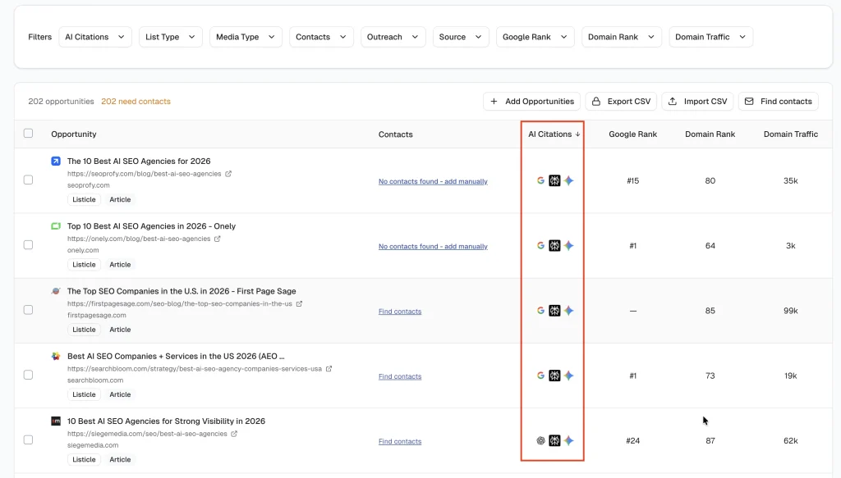Click the ChatGPT citation icon in siegemedia row
841x478 pixels.
540,440
